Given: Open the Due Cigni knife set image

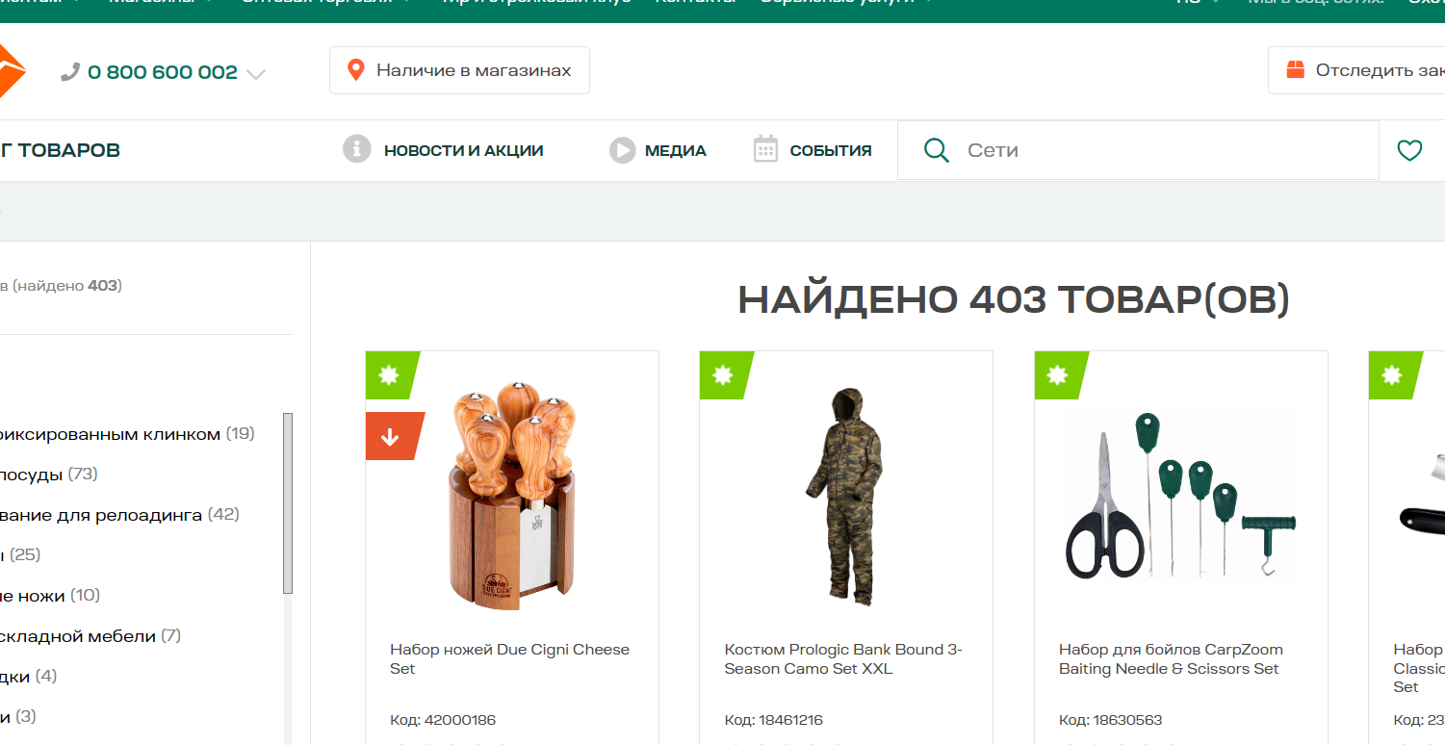Looking at the screenshot, I should (512, 496).
